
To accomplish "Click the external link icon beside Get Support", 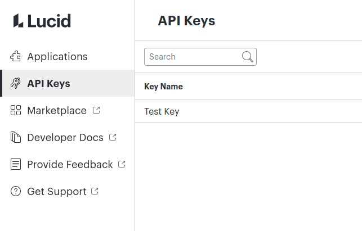I will point(95,191).
